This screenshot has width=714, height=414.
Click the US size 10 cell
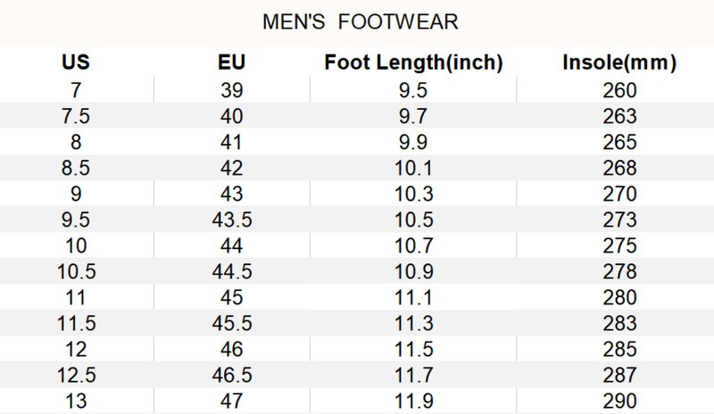click(x=76, y=245)
